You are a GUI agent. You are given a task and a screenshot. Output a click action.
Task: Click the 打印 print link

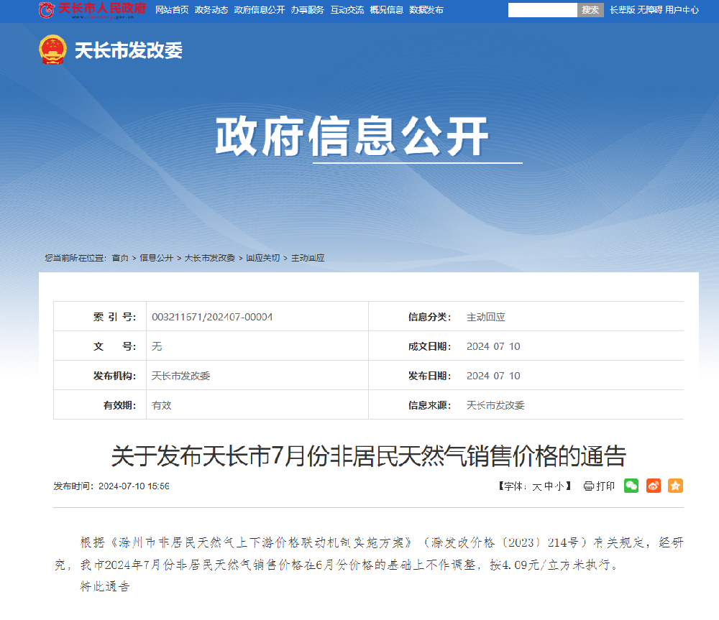[605, 486]
